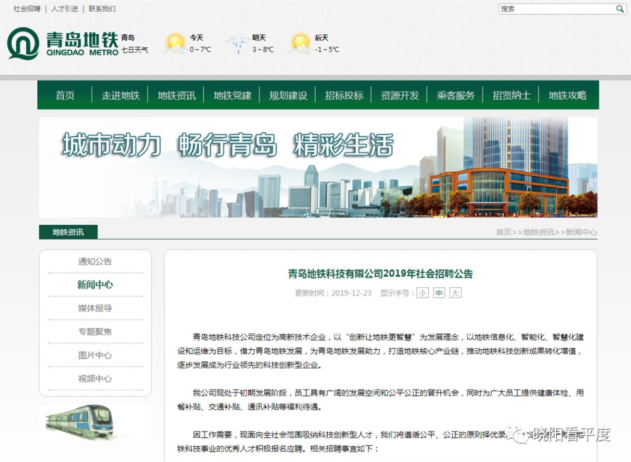
Task: Click inside the search input field
Action: (x=555, y=9)
